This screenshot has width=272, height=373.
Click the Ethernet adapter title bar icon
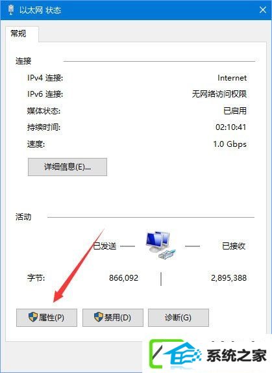10,10
